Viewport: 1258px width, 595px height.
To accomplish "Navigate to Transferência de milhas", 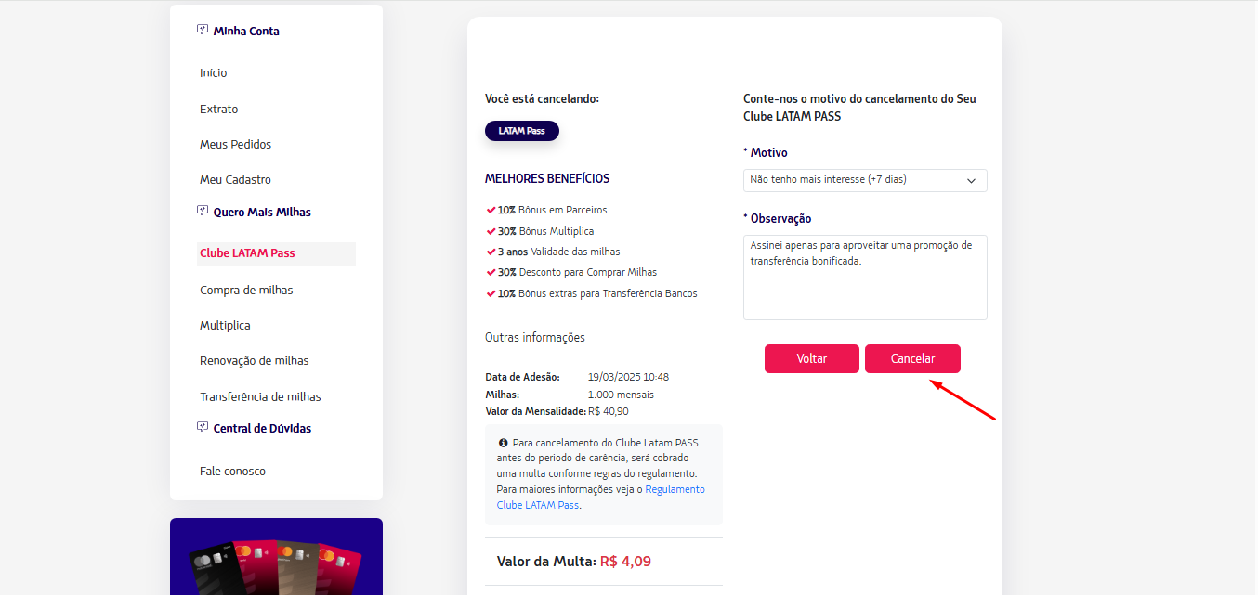I will coord(260,396).
